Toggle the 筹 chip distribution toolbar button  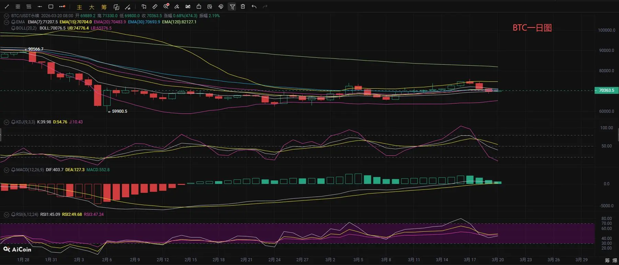coord(104,7)
